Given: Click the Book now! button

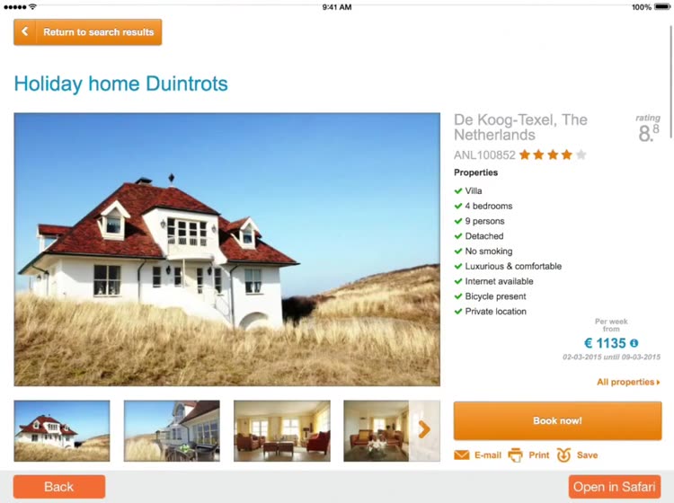Looking at the screenshot, I should click(x=557, y=420).
